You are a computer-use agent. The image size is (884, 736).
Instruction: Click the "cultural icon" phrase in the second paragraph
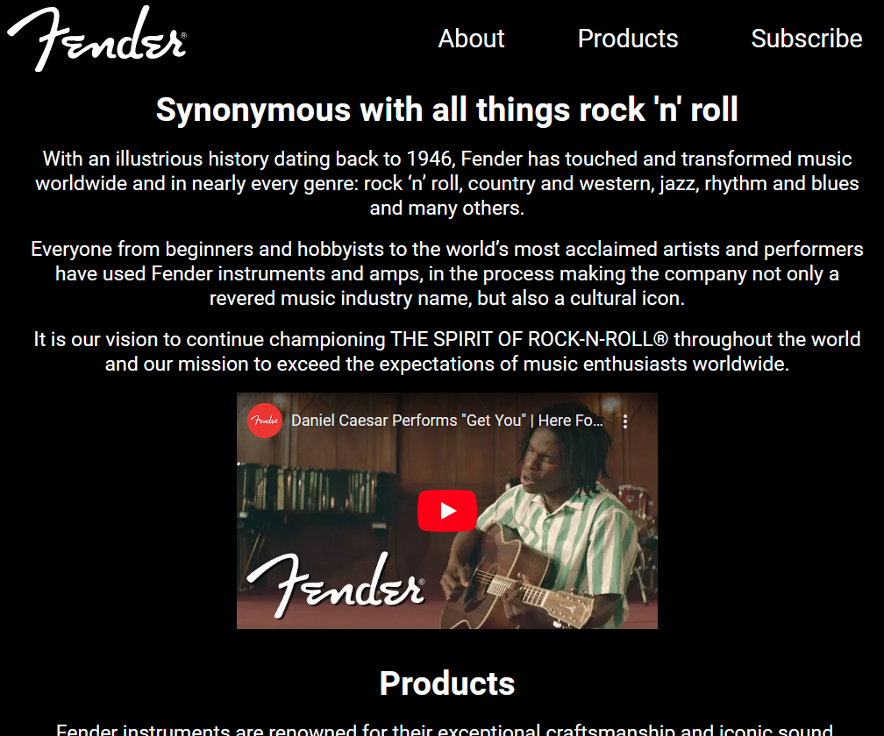[x=626, y=298]
